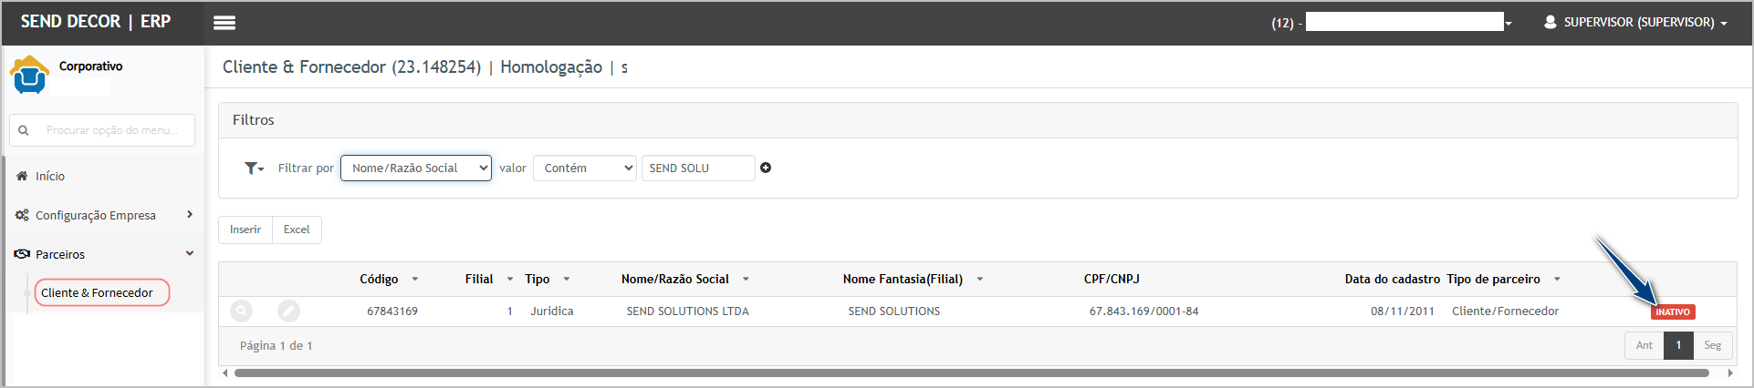
Task: Go to the Início menu item
Action: 50,176
